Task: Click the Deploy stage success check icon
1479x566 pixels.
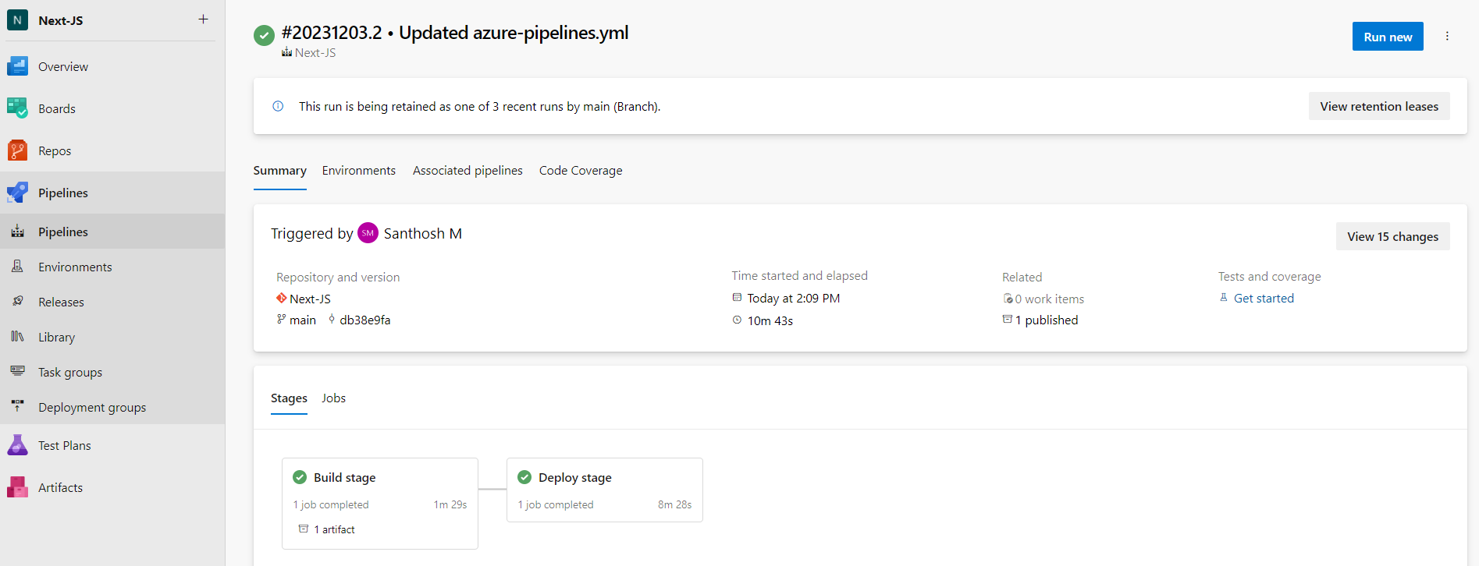Action: (x=524, y=477)
